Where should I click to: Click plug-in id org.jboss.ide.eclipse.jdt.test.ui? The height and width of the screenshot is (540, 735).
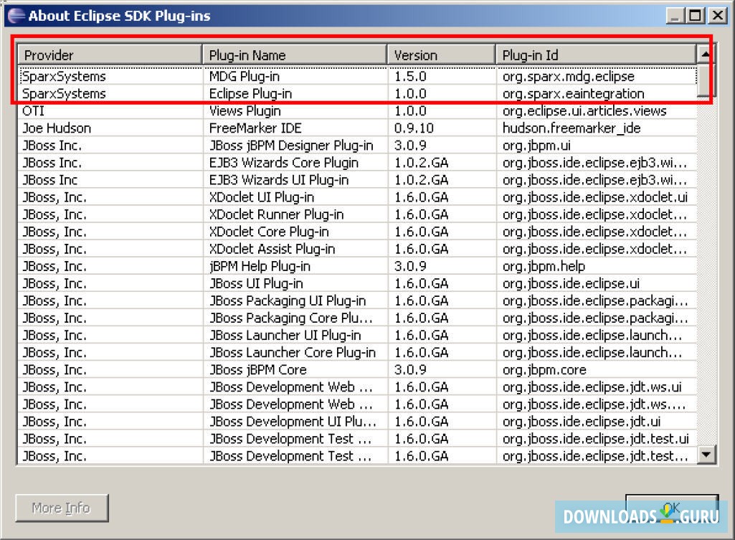pos(596,439)
